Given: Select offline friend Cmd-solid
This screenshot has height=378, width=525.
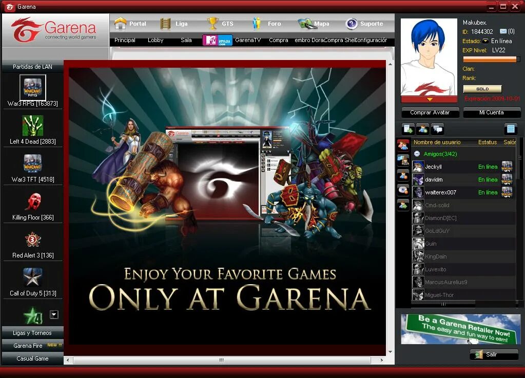Looking at the screenshot, I should tap(463, 205).
